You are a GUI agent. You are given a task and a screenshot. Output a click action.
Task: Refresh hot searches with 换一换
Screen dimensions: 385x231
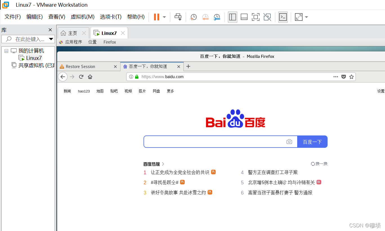319,164
